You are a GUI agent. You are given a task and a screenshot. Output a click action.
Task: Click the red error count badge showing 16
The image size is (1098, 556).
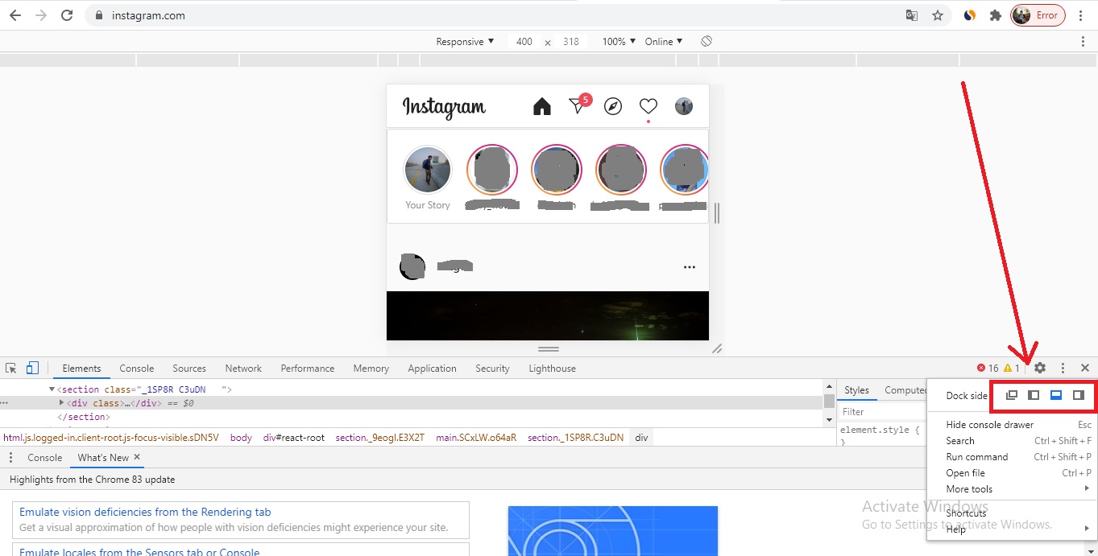tap(988, 368)
